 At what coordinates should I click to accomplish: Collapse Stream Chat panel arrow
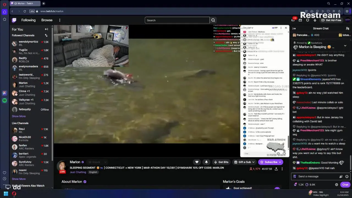pos(294,28)
